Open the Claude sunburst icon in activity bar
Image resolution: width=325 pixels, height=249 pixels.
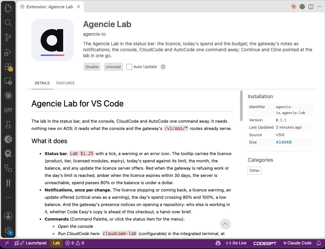pos(8,96)
